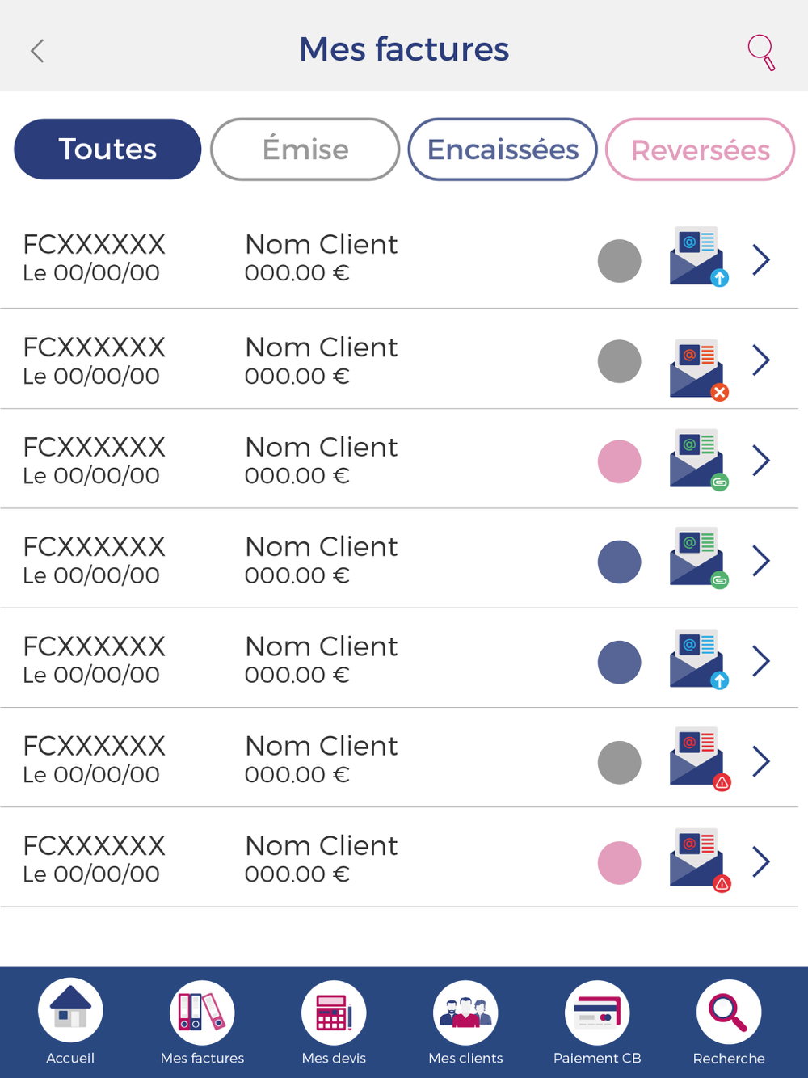
Task: Expand last invoice row via chevron
Action: point(761,861)
